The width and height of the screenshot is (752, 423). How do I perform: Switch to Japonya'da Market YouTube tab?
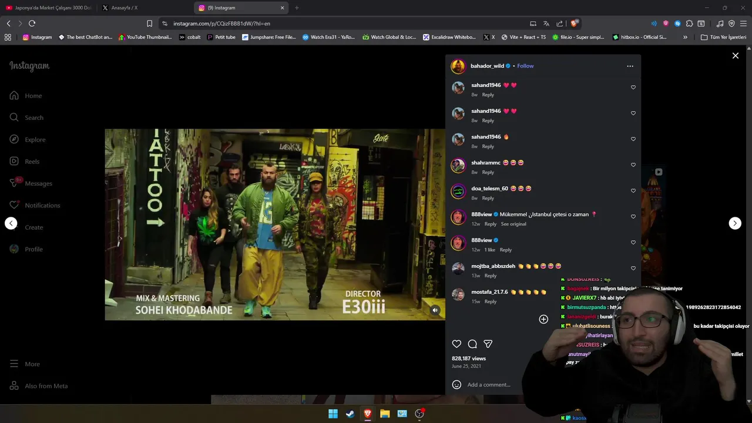[x=48, y=8]
